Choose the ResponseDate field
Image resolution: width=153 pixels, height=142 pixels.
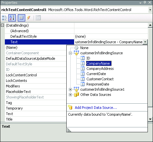98,84
